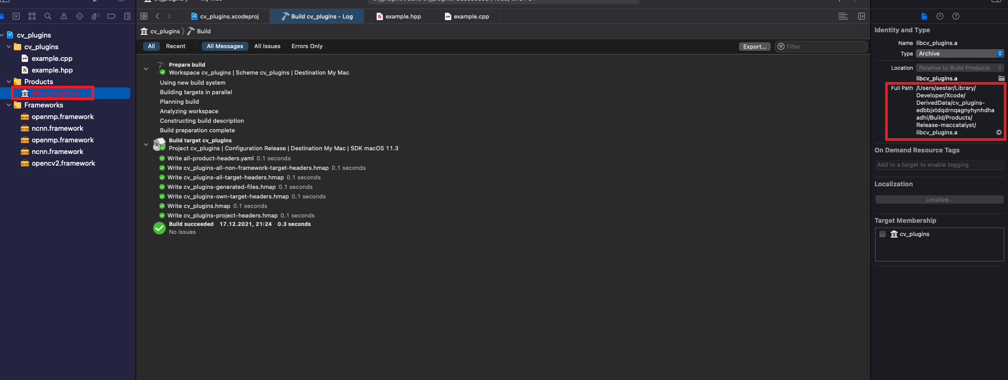Click check icon beside Write cv_plugins.hmap
This screenshot has width=1008, height=380.
162,206
